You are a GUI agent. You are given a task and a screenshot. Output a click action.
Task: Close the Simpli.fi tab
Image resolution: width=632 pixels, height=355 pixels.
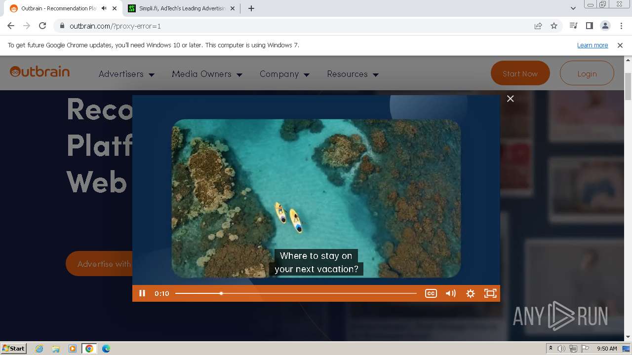(x=233, y=8)
